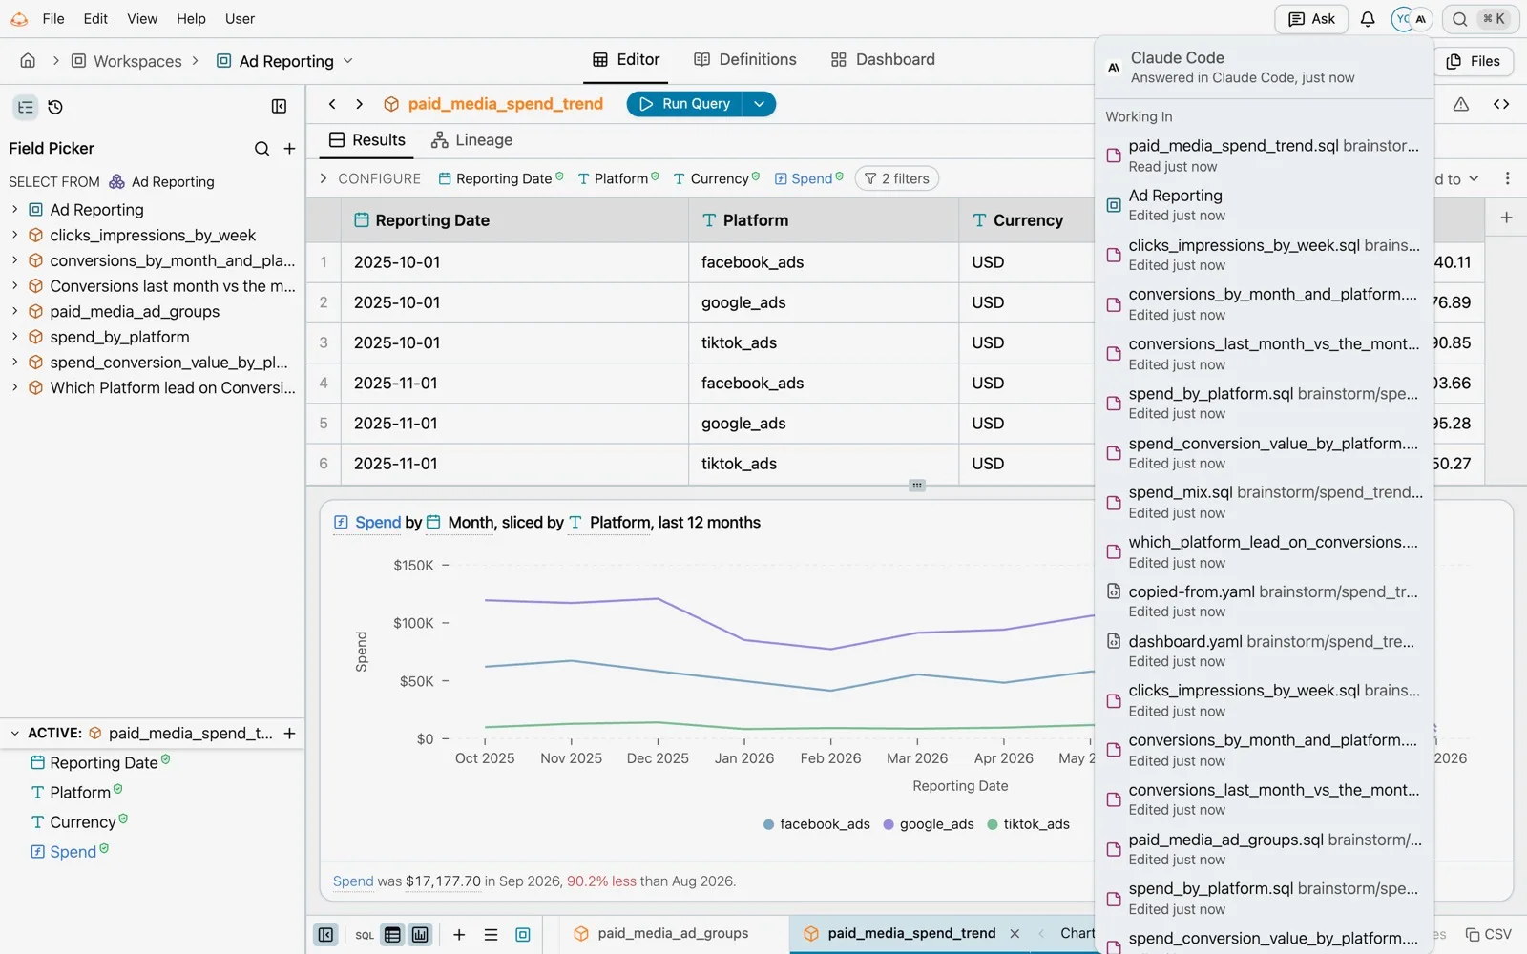1527x954 pixels.
Task: Go forward with the right arrow by query name
Action: (x=359, y=104)
